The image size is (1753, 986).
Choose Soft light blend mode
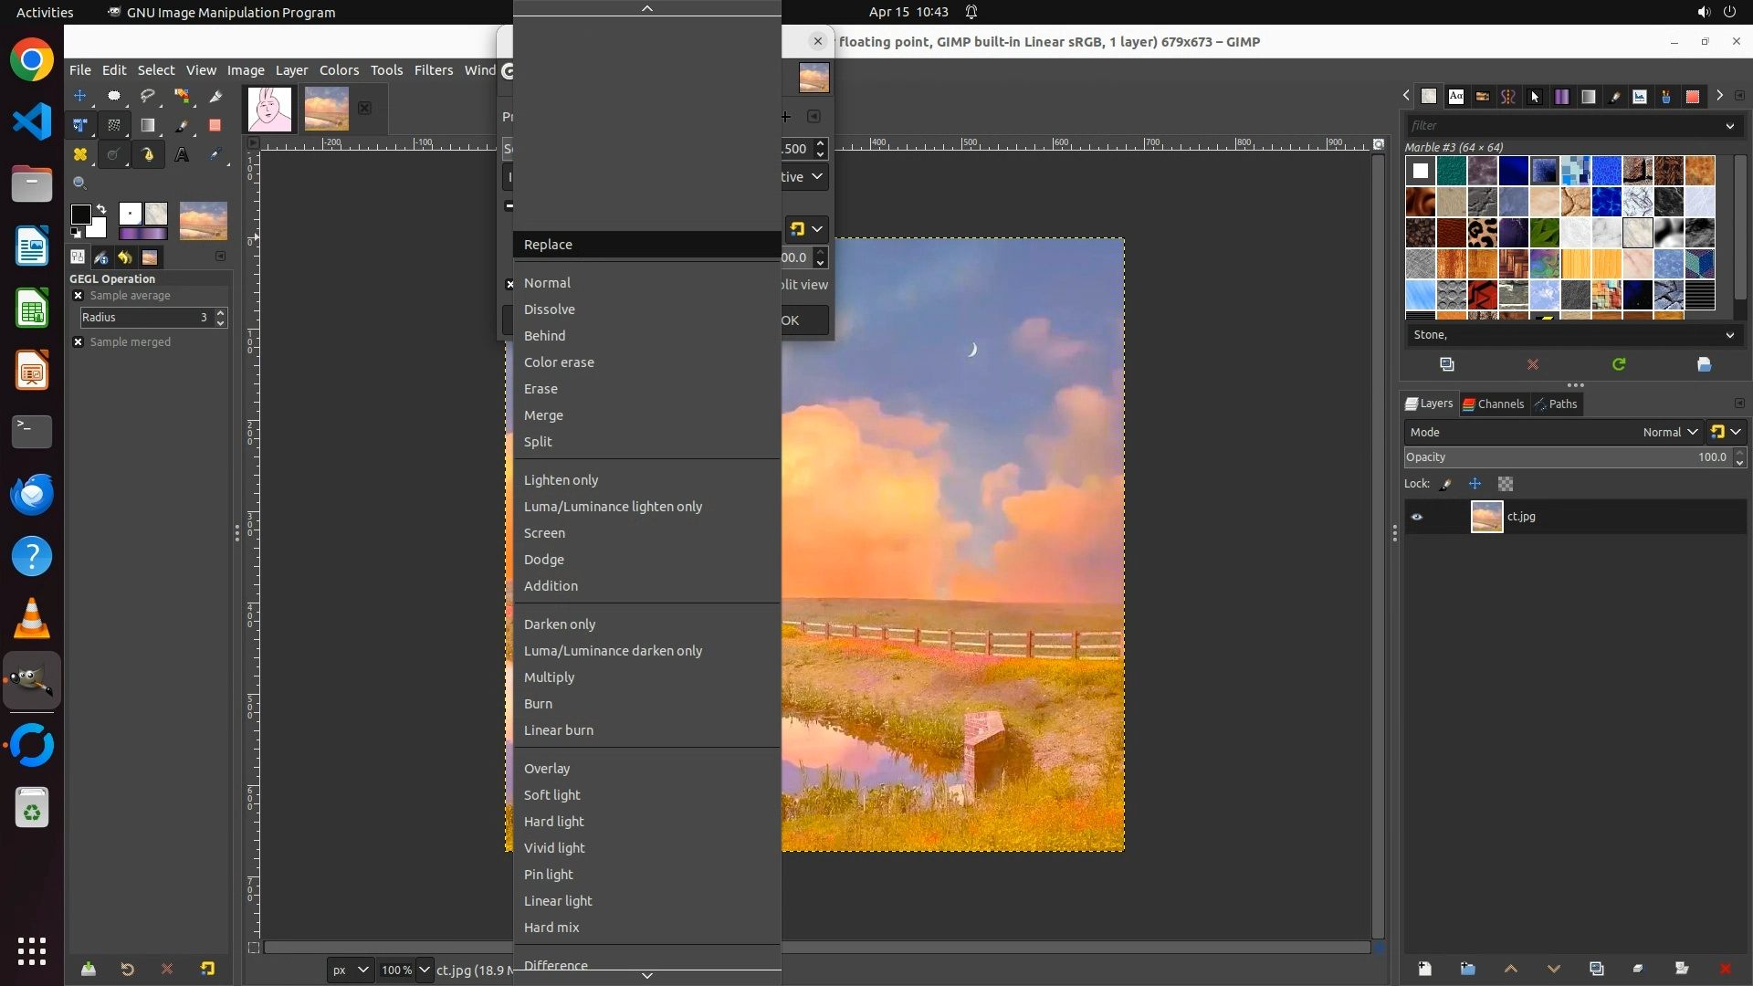(x=551, y=795)
